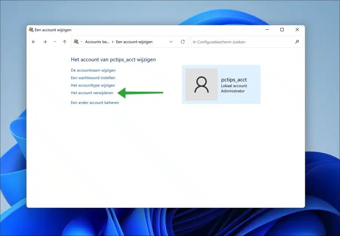Click the 'pctips_acct' account name
The height and width of the screenshot is (236, 340).
click(234, 80)
